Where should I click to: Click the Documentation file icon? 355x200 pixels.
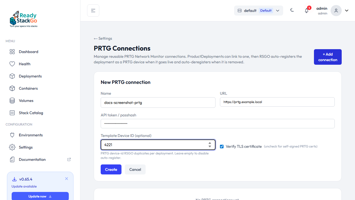12,159
